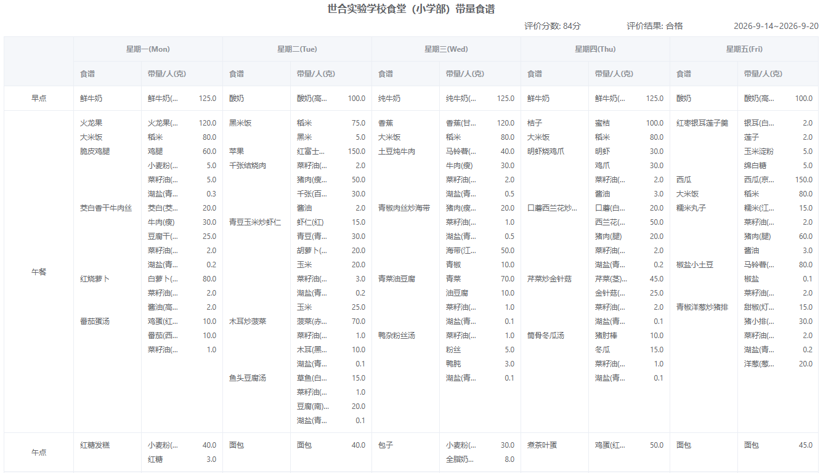
Task: Select Wednesday's 鸭杂粉丝汤 dish
Action: [x=397, y=336]
